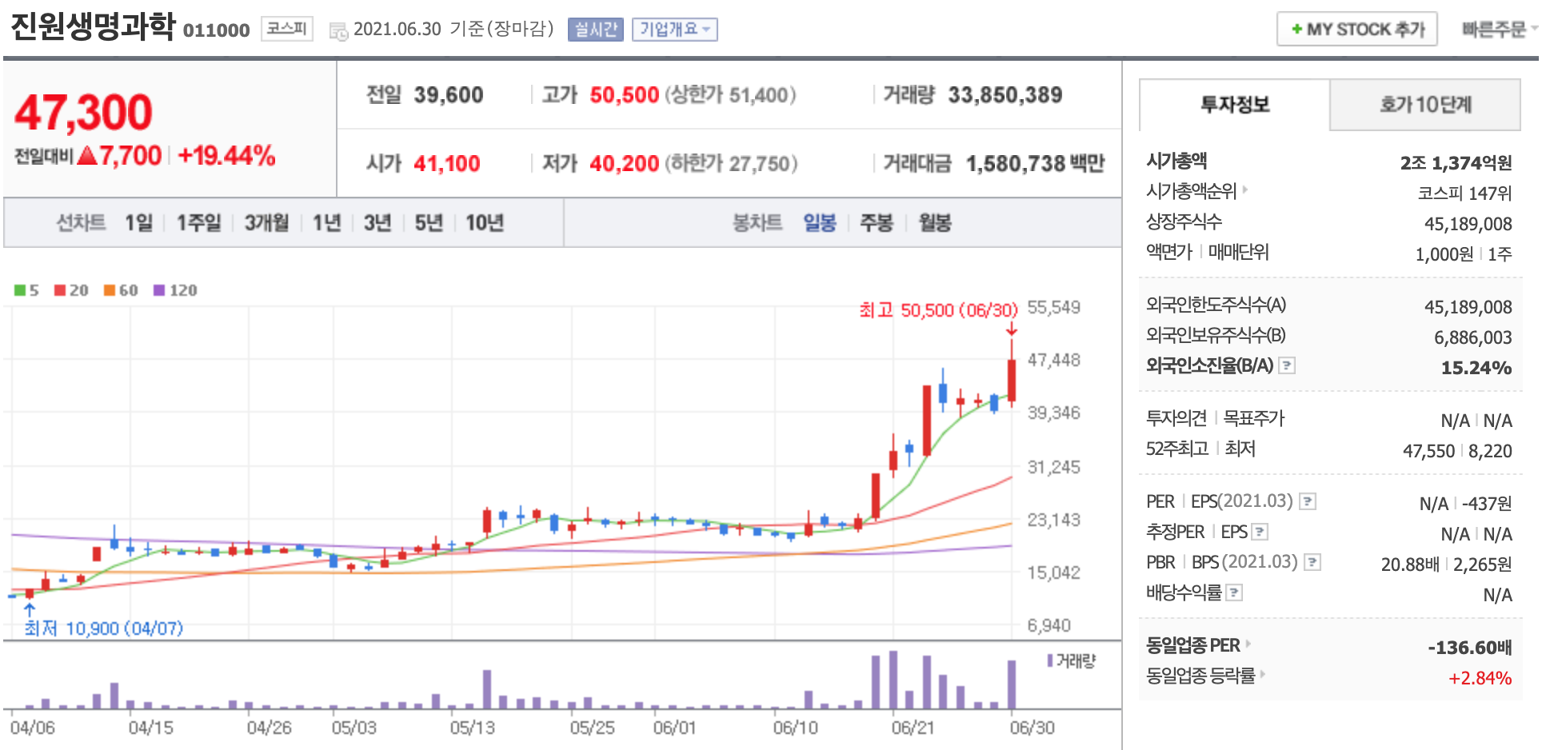The image size is (1550, 750).
Task: Click the 전일 value 39,600
Action: 449,95
